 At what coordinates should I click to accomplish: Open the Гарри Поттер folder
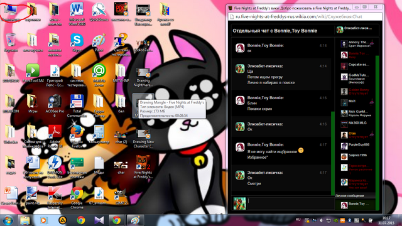[99, 106]
